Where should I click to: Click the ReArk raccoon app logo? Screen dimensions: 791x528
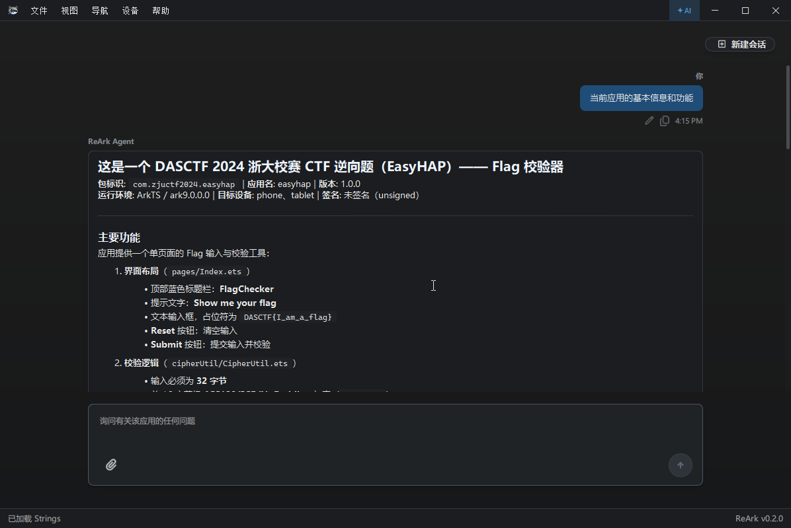pos(13,10)
